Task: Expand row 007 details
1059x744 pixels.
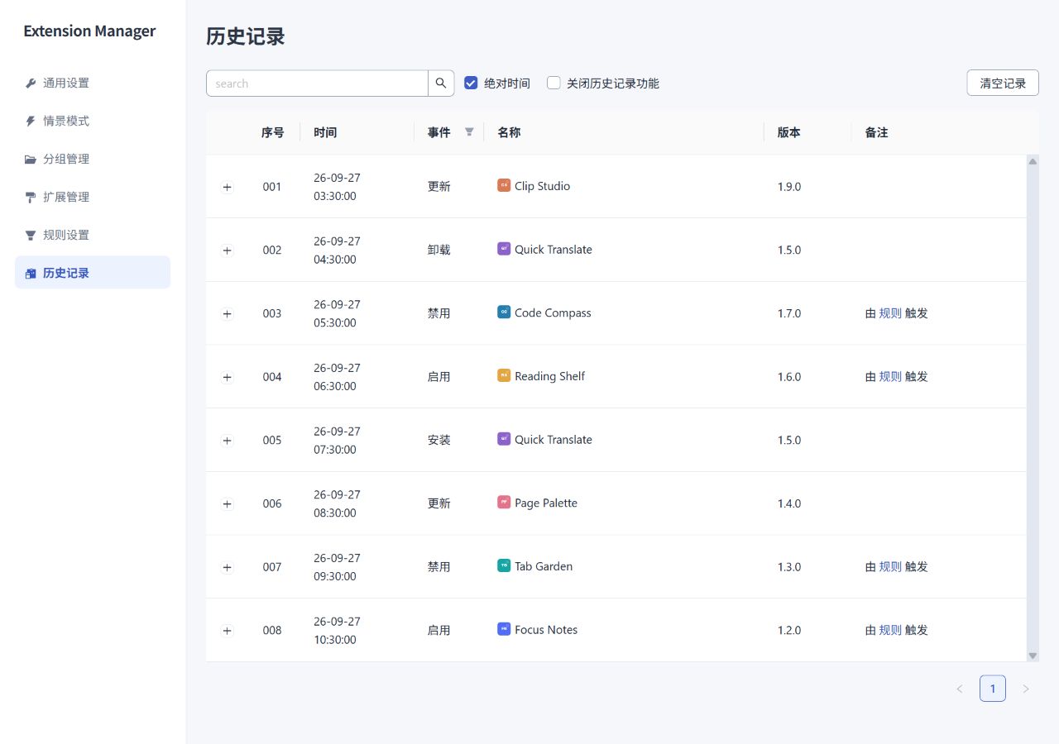Action: (x=228, y=567)
